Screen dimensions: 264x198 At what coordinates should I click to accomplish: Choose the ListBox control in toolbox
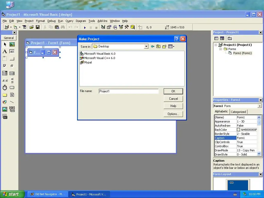coord(12,73)
